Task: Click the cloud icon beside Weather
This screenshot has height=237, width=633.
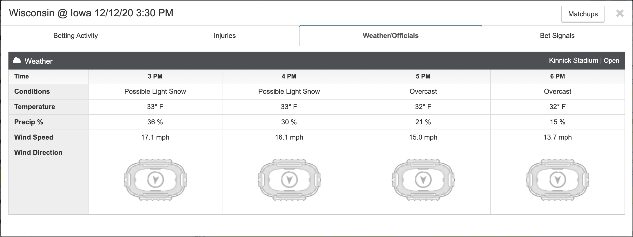Action: pos(17,61)
